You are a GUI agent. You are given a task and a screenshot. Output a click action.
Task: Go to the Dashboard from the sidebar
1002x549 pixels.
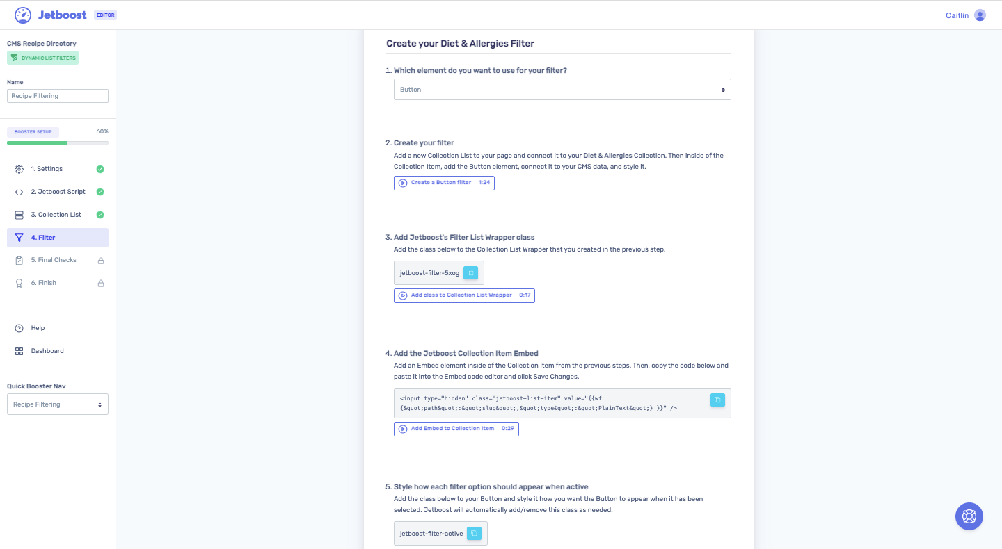coord(47,350)
